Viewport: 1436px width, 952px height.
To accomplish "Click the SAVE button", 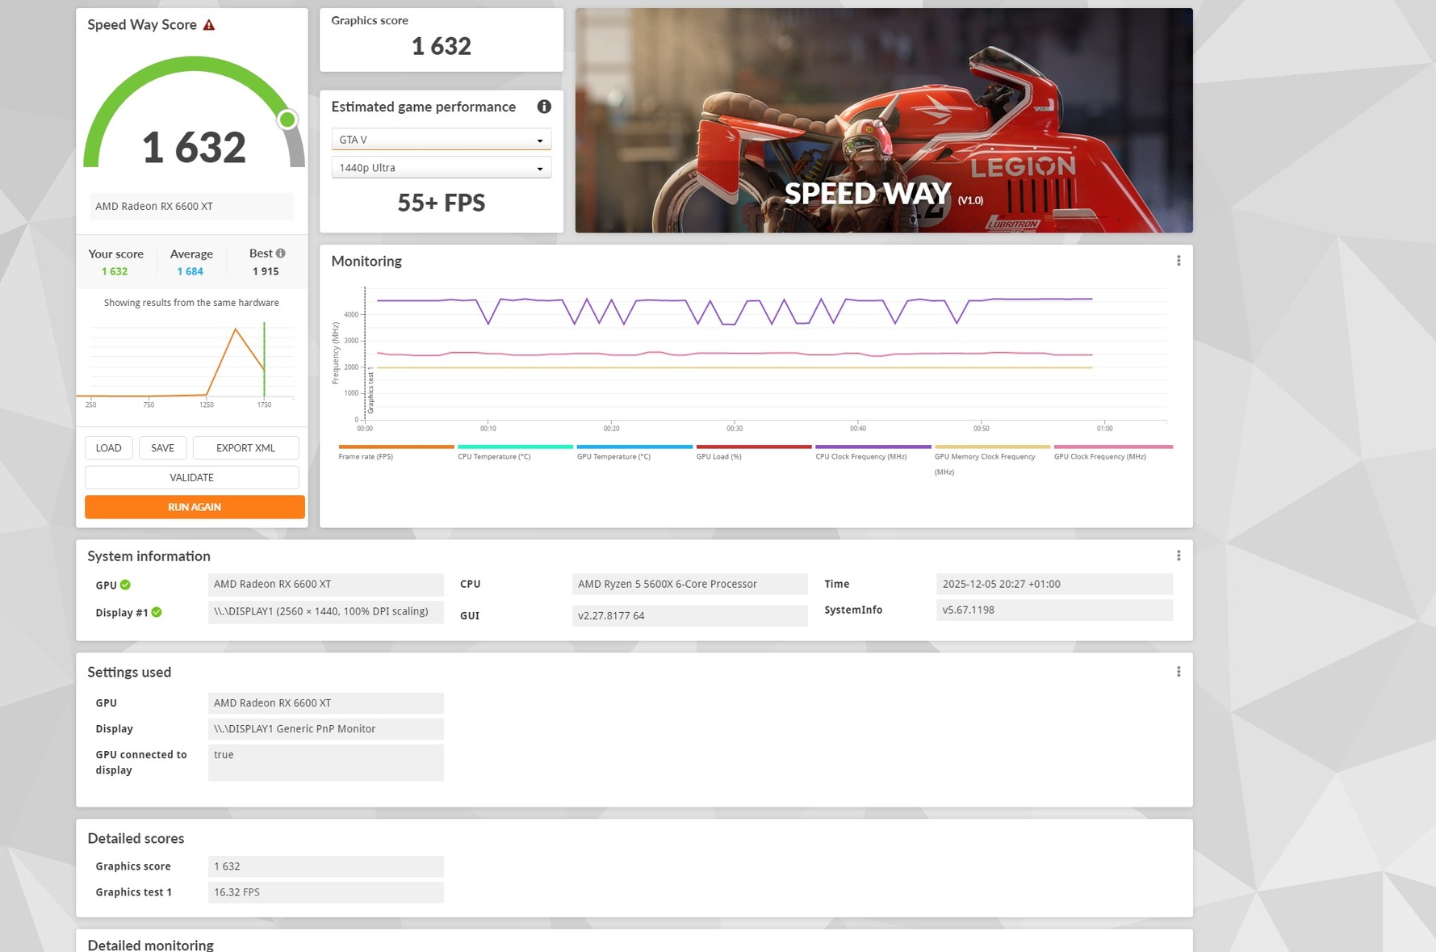I will [162, 448].
